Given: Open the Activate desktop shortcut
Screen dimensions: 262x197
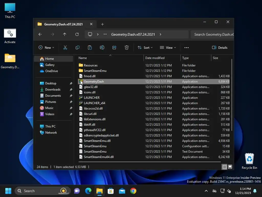Looking at the screenshot, I should [x=10, y=36].
